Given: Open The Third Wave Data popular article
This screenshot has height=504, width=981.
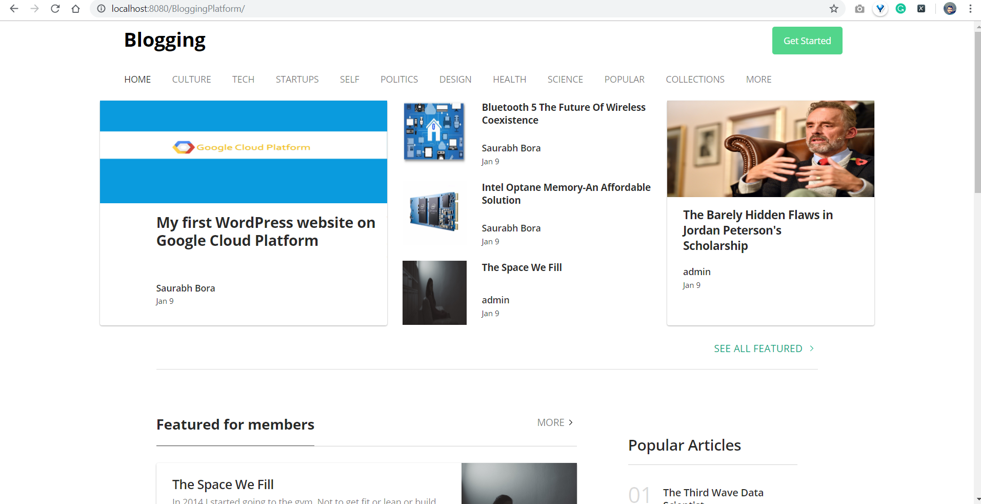Looking at the screenshot, I should click(713, 495).
